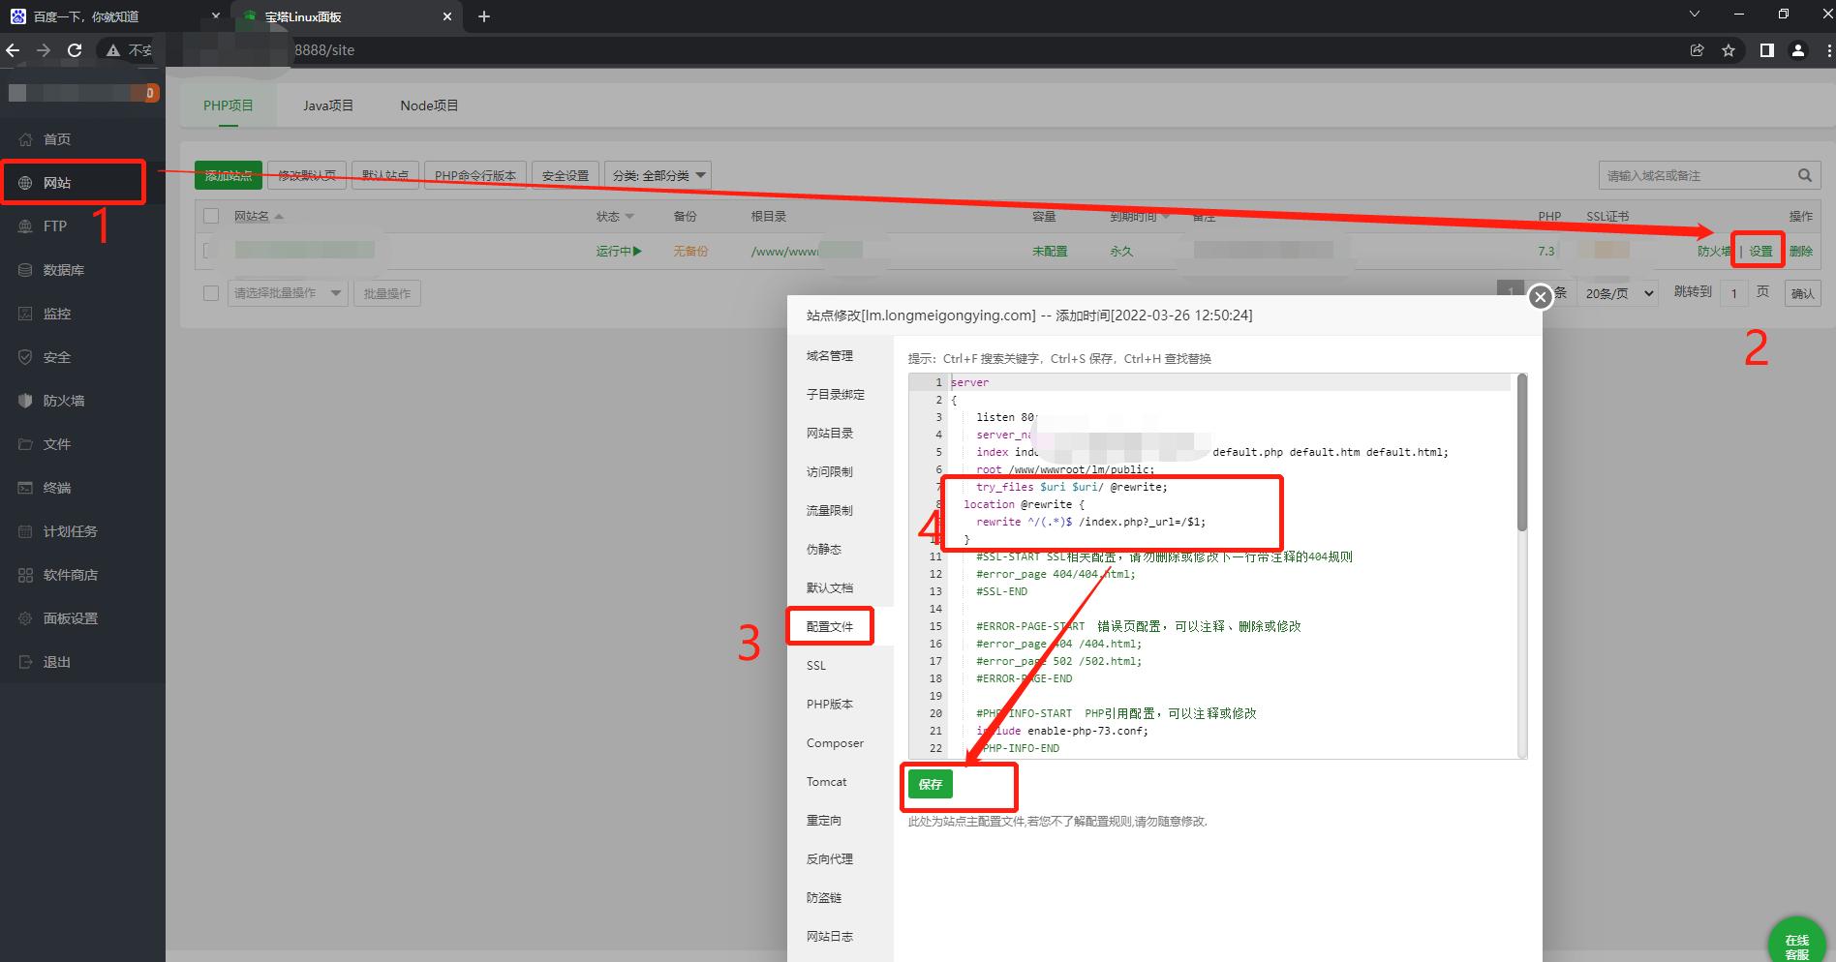Switch to the Java项目 tab
Screen dimensions: 1836x962
pyautogui.click(x=328, y=105)
